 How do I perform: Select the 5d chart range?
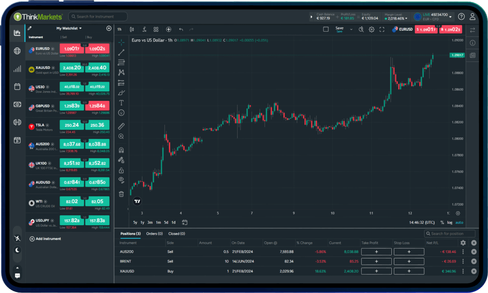(x=166, y=222)
